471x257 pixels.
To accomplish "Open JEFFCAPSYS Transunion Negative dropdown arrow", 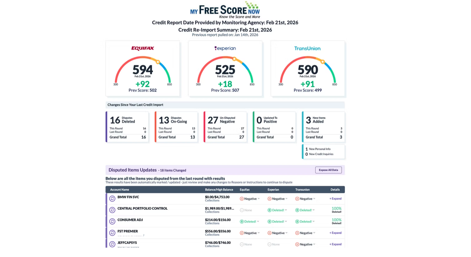I will point(314,245).
